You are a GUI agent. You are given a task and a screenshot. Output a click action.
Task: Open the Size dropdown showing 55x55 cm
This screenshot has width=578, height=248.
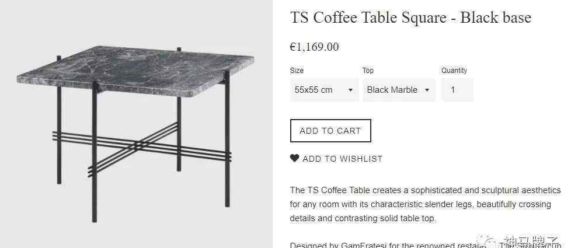[324, 90]
